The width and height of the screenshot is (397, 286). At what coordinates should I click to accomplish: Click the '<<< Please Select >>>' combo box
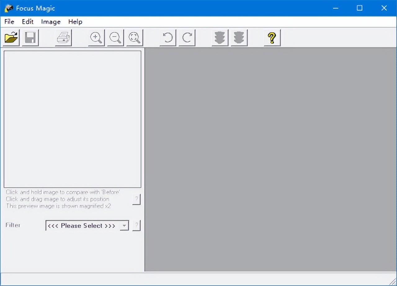(82, 226)
